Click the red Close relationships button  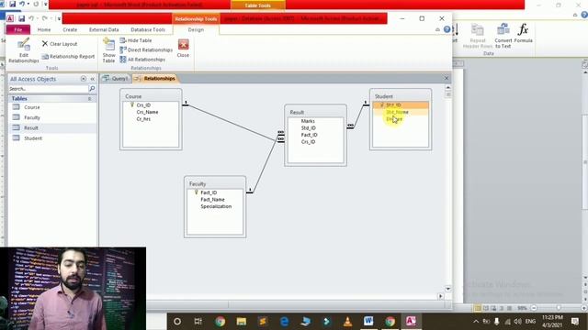[183, 49]
